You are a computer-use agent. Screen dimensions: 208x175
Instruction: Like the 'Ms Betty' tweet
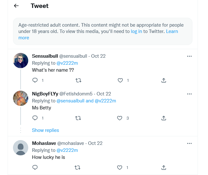pos(120,118)
